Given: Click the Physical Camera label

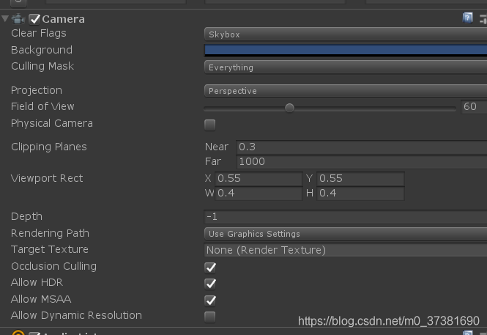Looking at the screenshot, I should click(x=52, y=123).
